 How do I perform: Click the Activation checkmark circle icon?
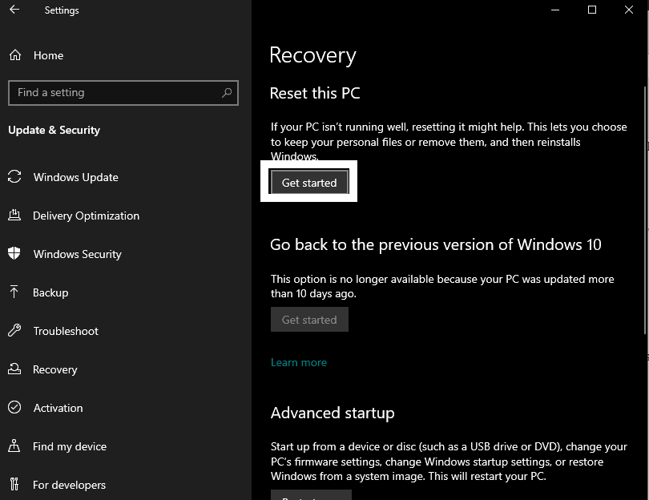coord(14,407)
